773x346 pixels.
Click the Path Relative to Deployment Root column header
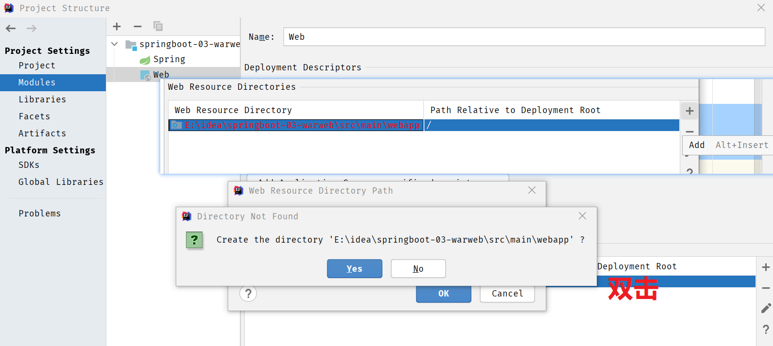(515, 110)
